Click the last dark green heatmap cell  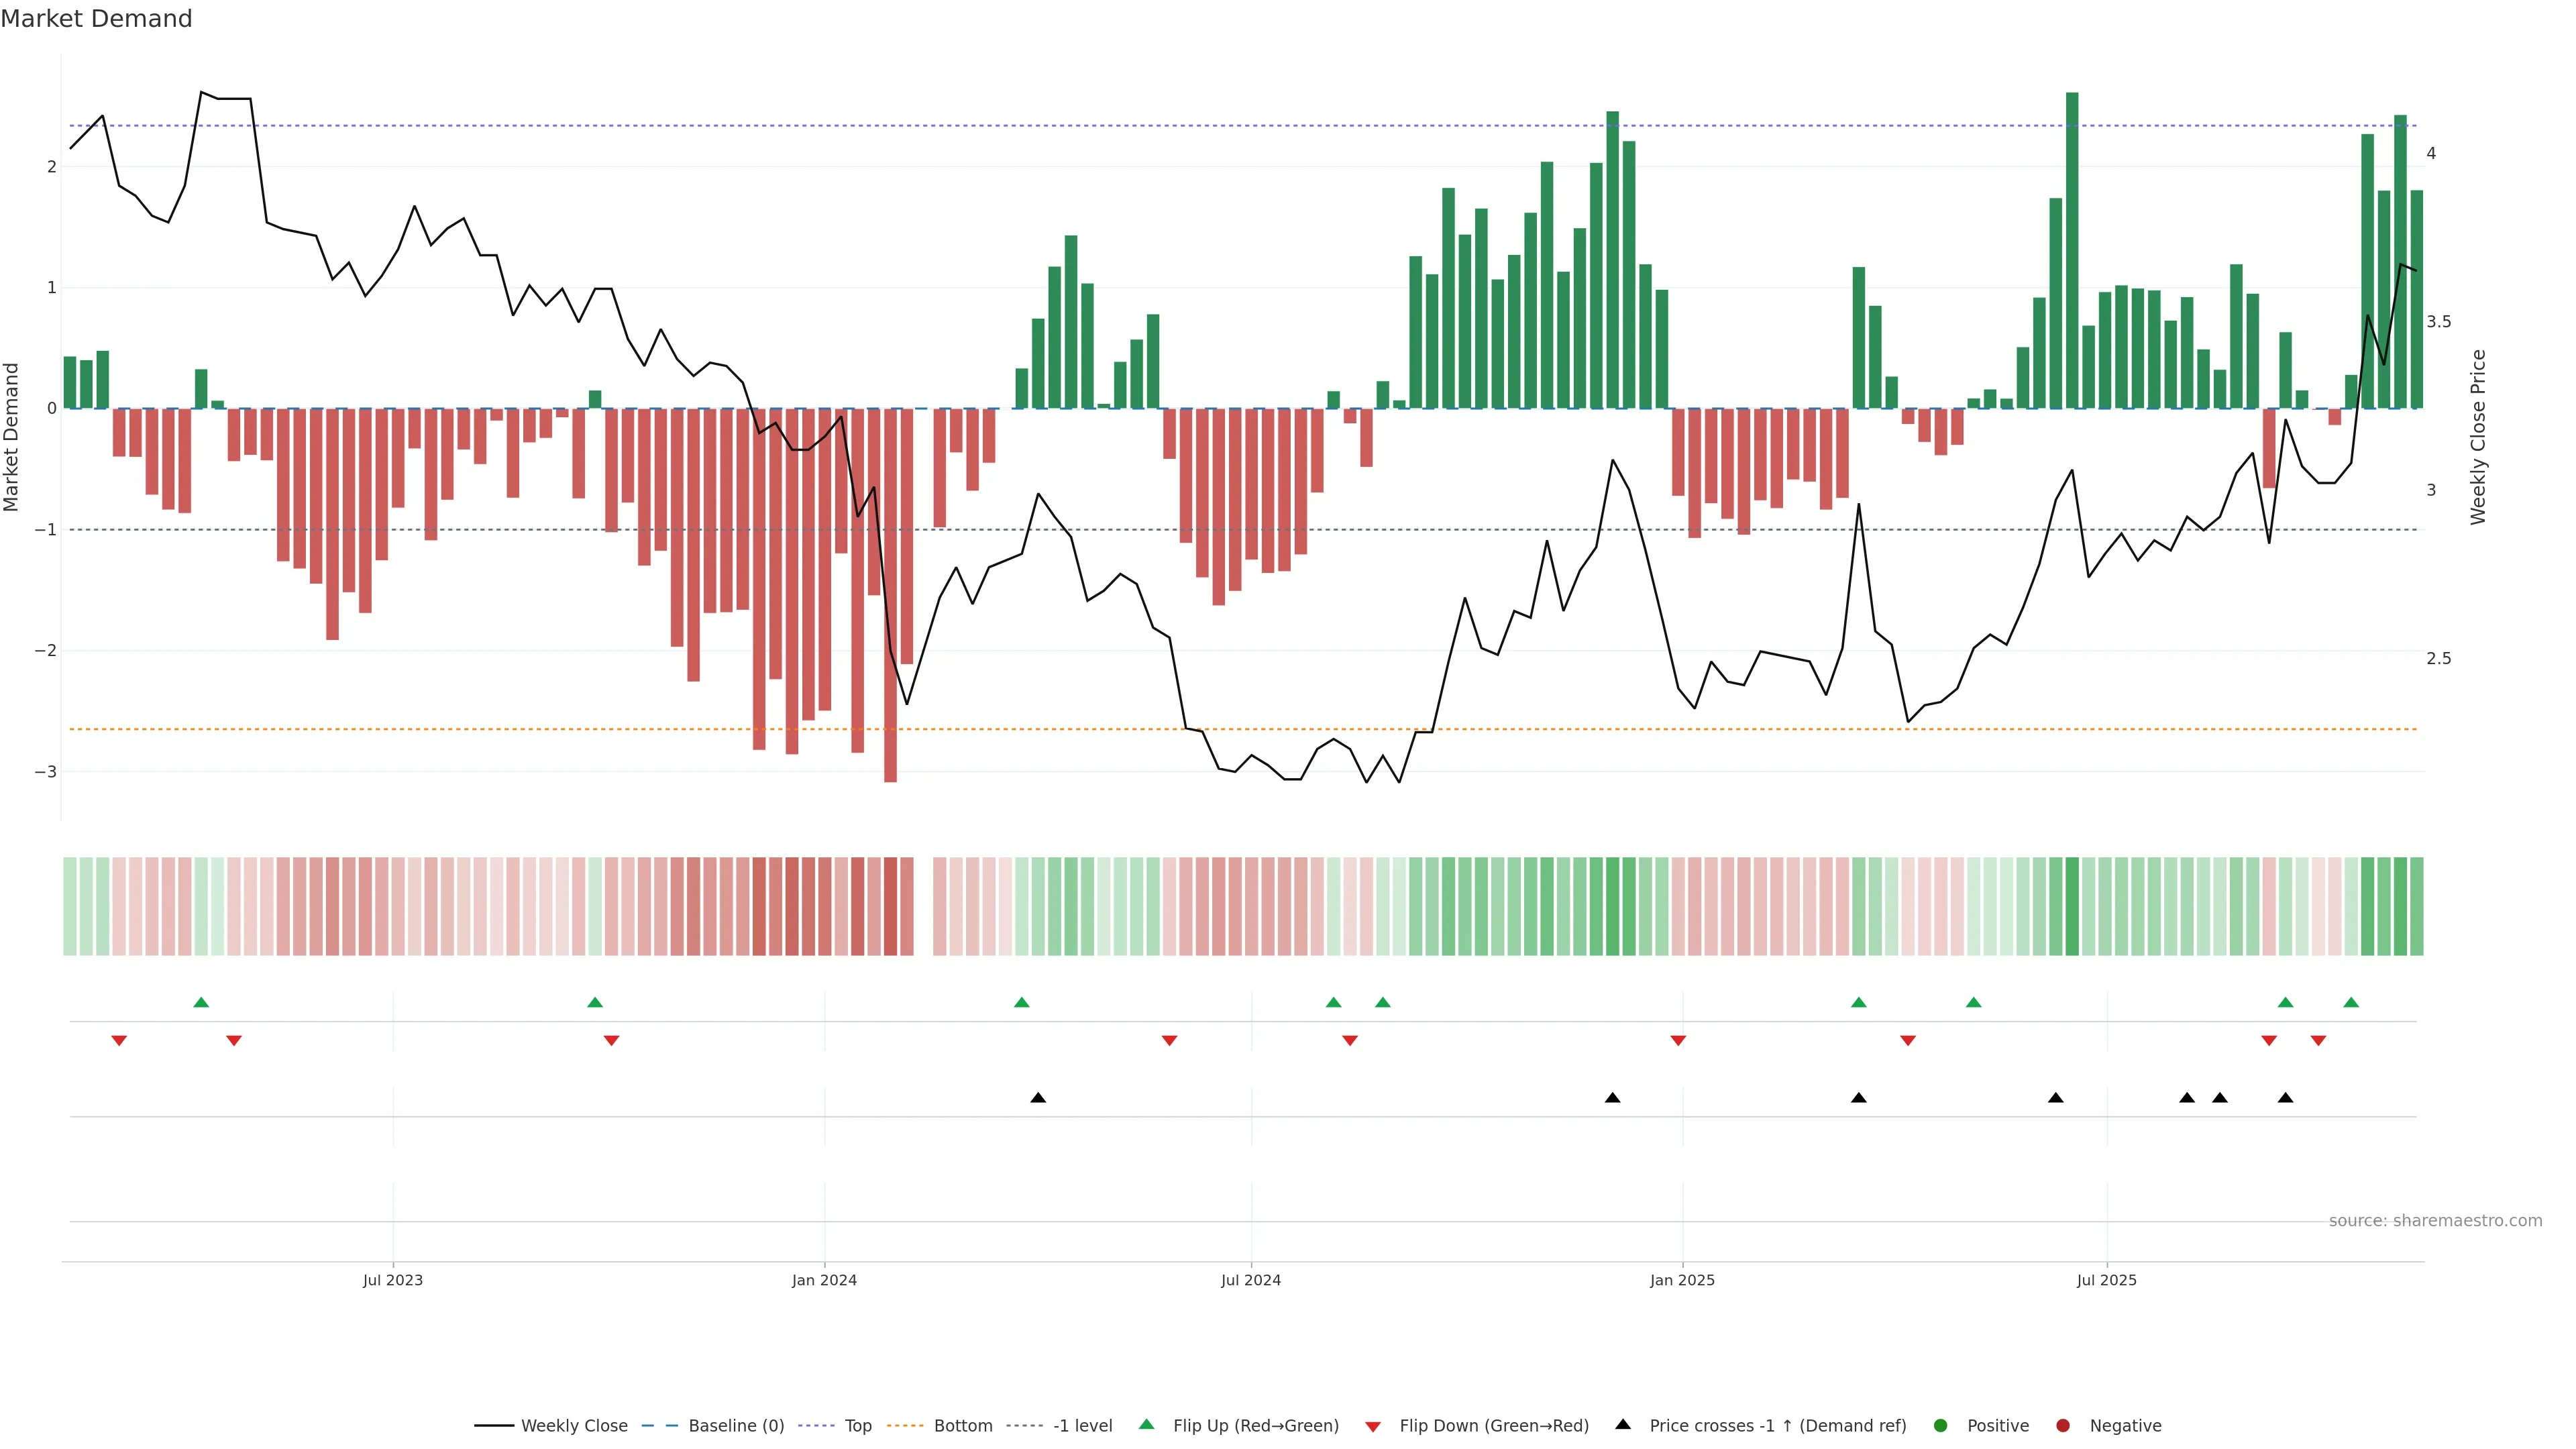pos(2416,906)
